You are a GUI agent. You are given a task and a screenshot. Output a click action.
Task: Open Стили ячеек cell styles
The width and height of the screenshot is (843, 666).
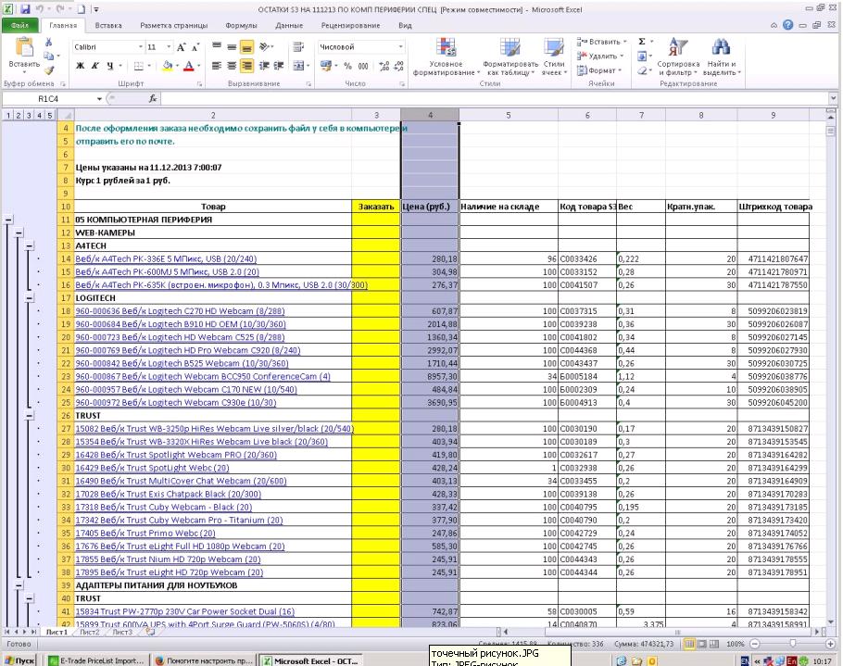(x=553, y=57)
